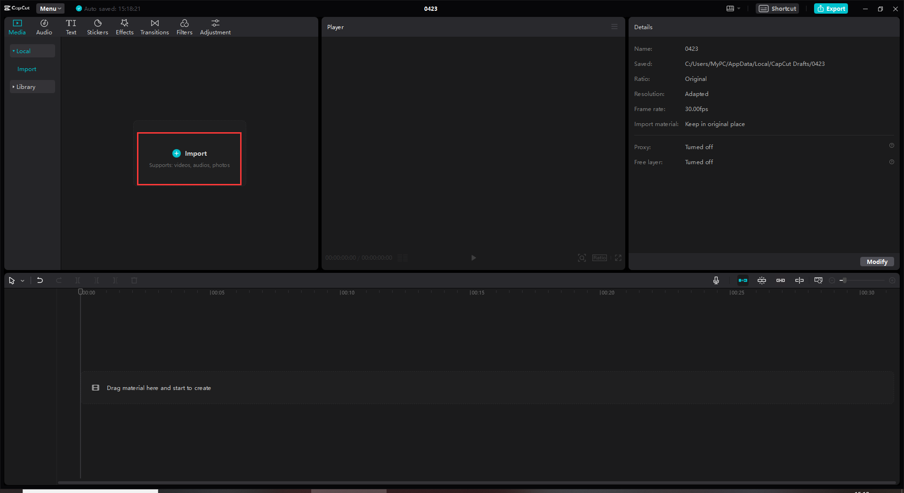Click the Modify button in Details
This screenshot has height=493, width=904.
(x=876, y=262)
